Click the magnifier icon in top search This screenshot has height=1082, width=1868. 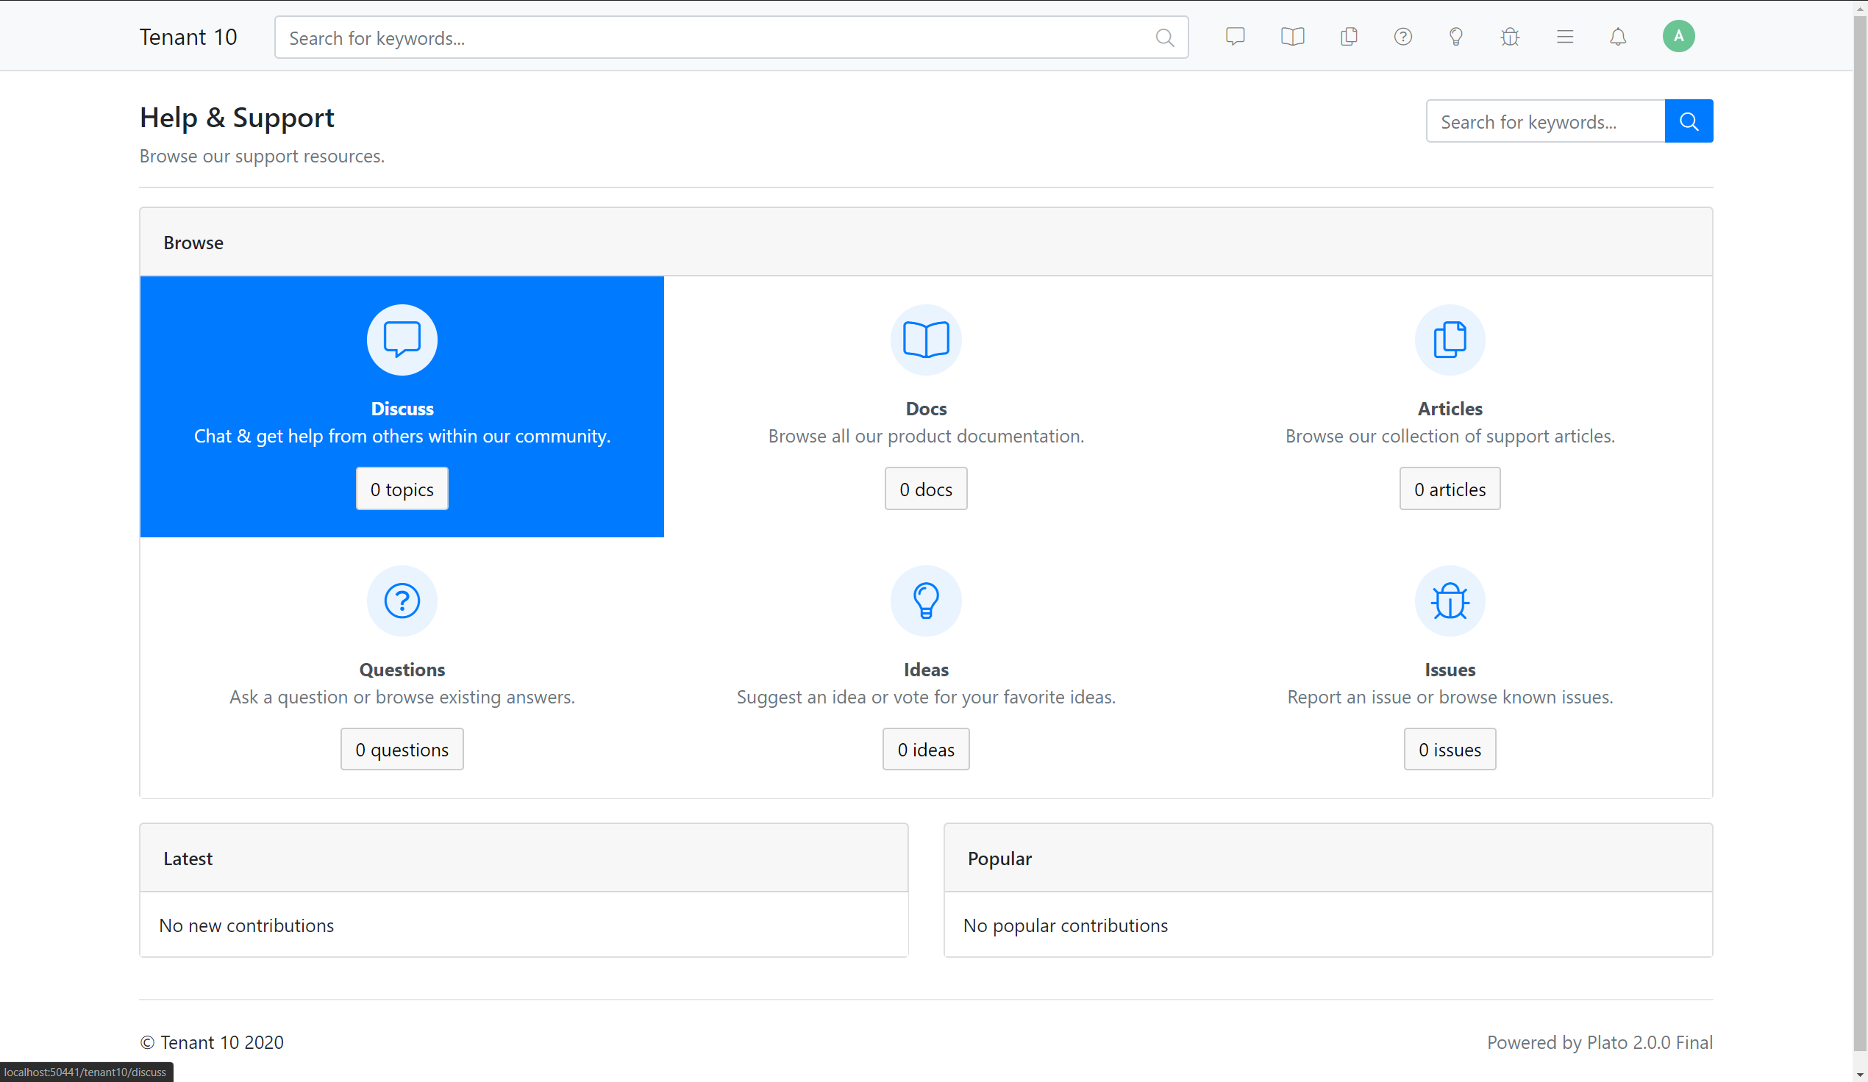pos(1164,37)
